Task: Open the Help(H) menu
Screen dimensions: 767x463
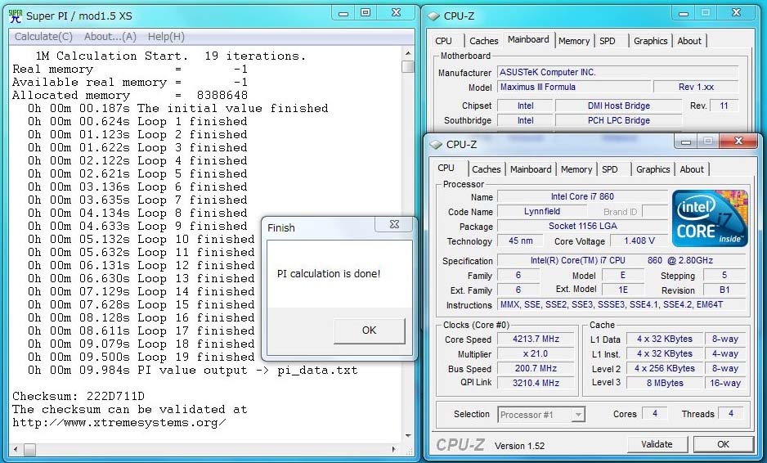Action: (x=166, y=37)
